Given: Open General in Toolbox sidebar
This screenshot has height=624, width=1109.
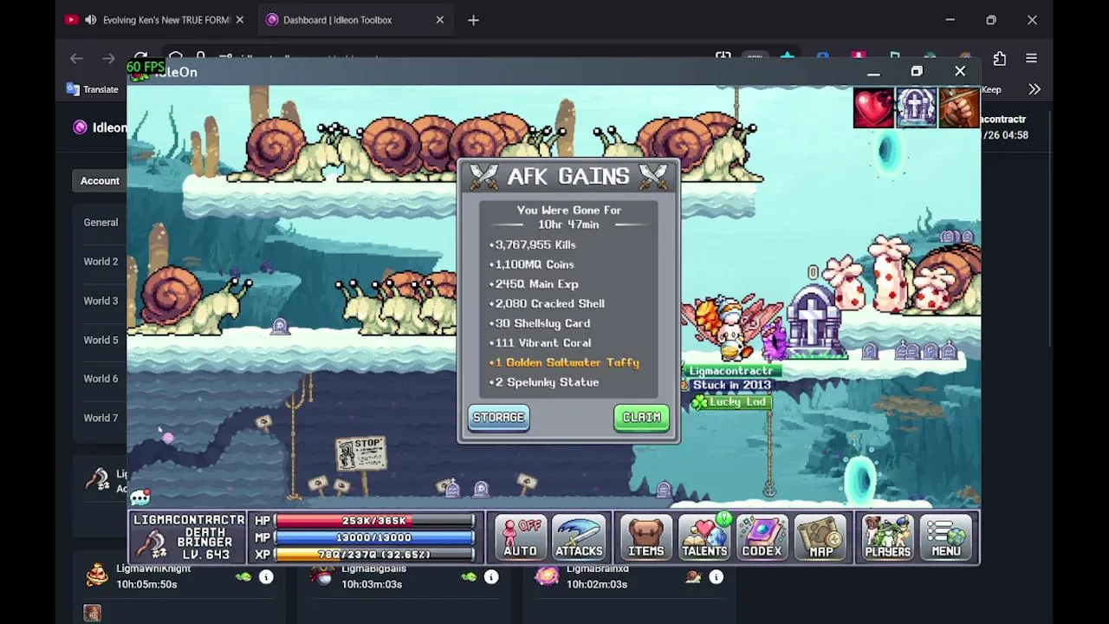Looking at the screenshot, I should tap(101, 223).
